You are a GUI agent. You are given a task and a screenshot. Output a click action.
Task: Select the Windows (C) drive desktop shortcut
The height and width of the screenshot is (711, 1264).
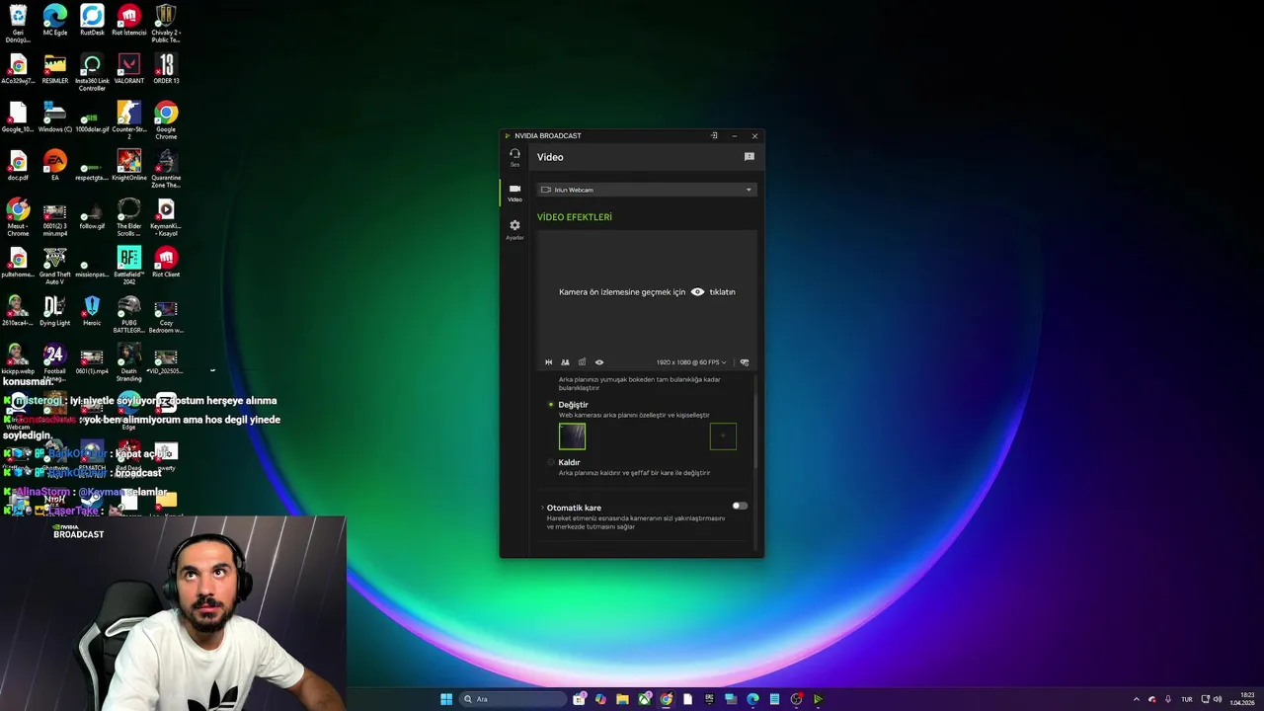pyautogui.click(x=55, y=117)
